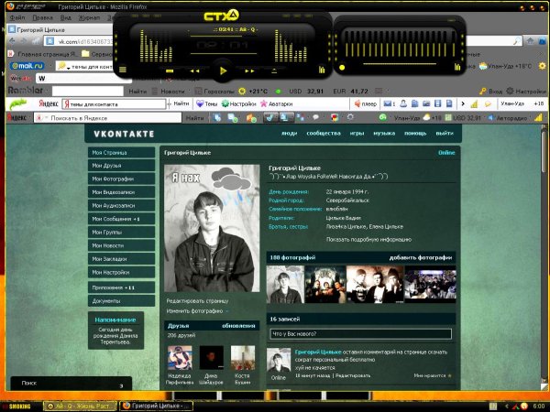Click the SMOKING start button on taskbar

click(x=18, y=406)
